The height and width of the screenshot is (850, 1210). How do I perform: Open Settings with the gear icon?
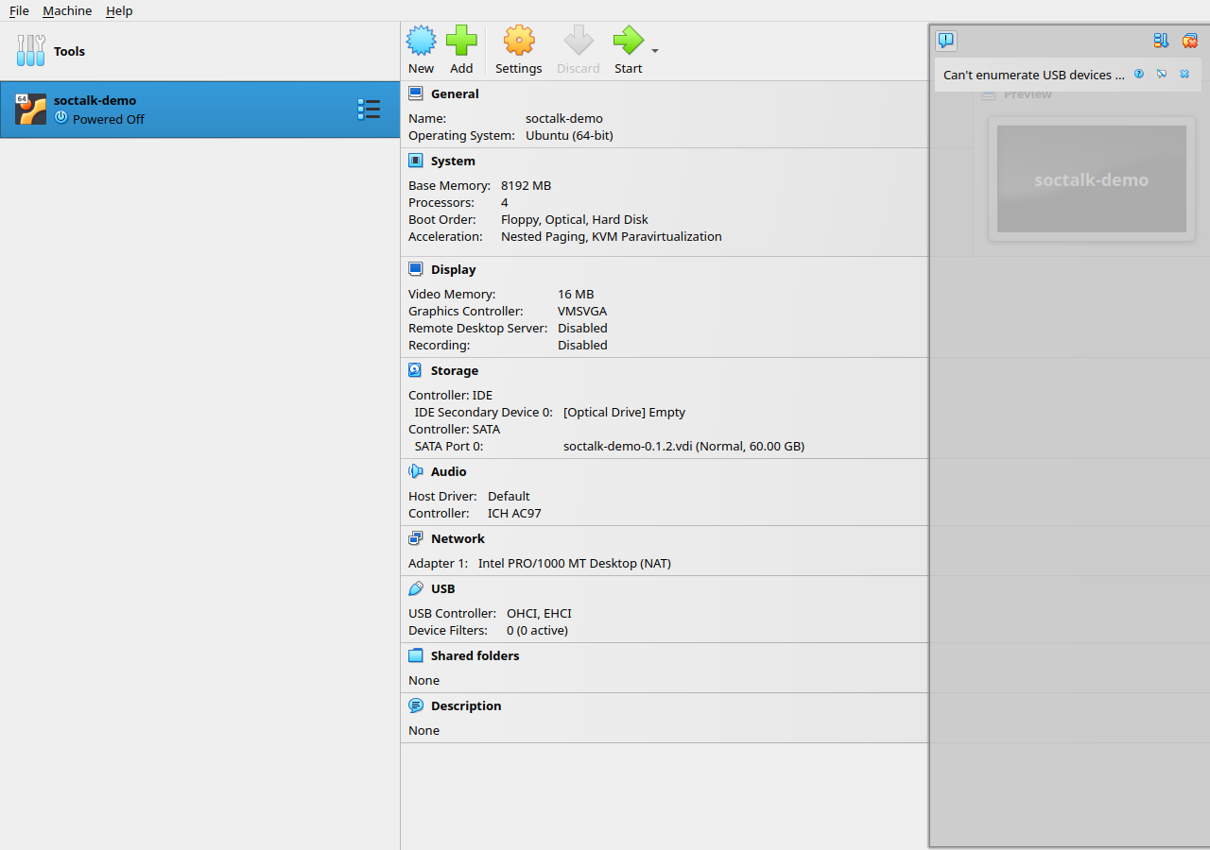tap(519, 41)
